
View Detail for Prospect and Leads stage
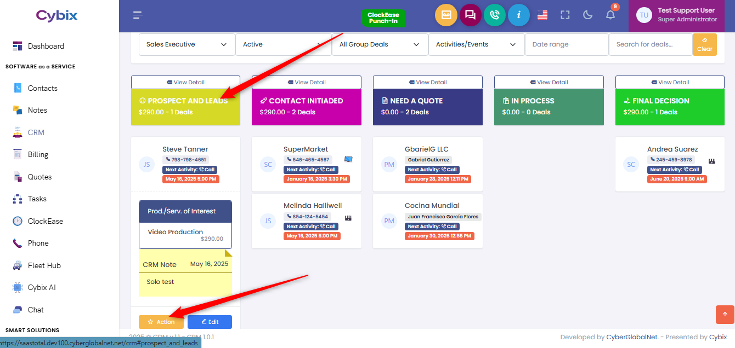tap(185, 82)
